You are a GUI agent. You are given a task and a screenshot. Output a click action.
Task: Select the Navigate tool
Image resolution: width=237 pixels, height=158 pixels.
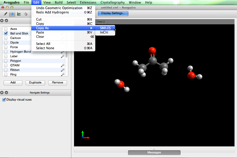12,14
